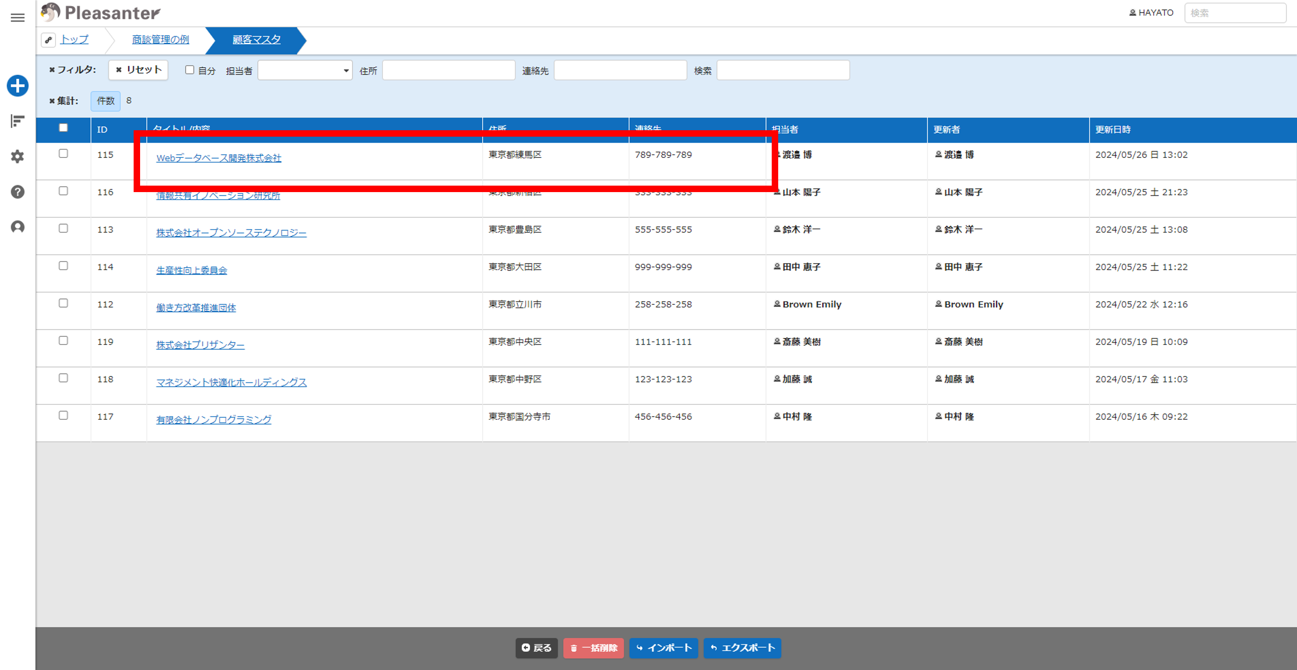
Task: Check the row checkbox for ID 114
Action: tap(63, 266)
